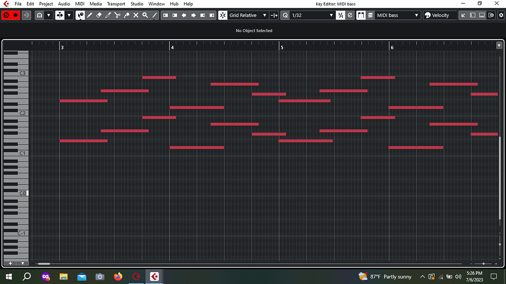Image resolution: width=506 pixels, height=284 pixels.
Task: Open the Grid Relative snap type dropdown
Action: [x=248, y=15]
